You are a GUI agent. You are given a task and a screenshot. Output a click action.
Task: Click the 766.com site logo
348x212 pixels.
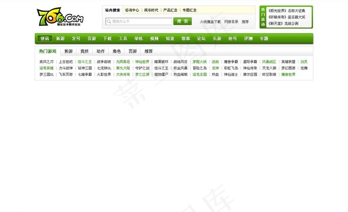(x=60, y=17)
